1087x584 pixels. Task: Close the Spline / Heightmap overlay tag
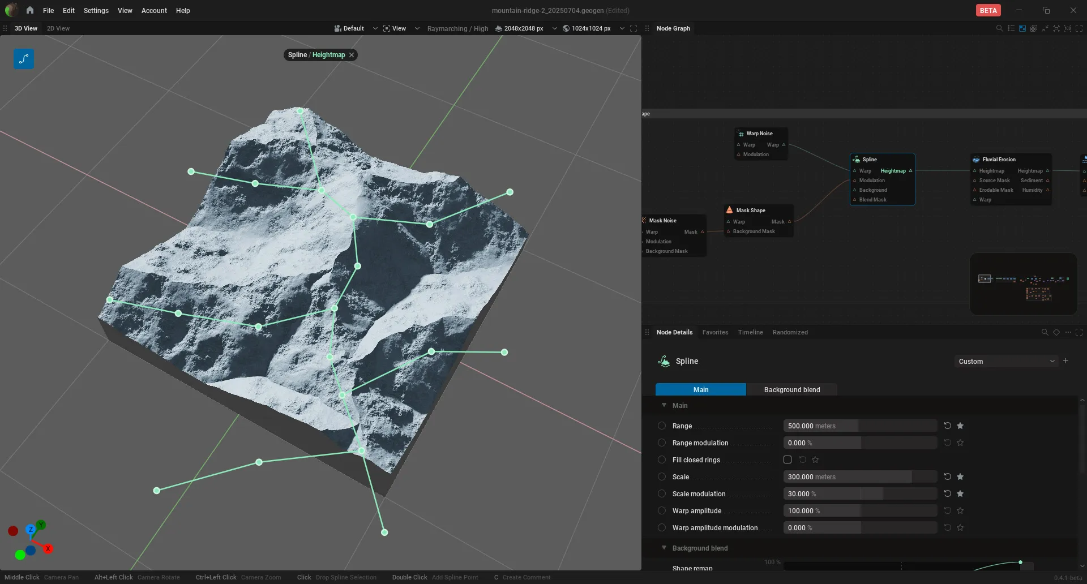tap(352, 55)
